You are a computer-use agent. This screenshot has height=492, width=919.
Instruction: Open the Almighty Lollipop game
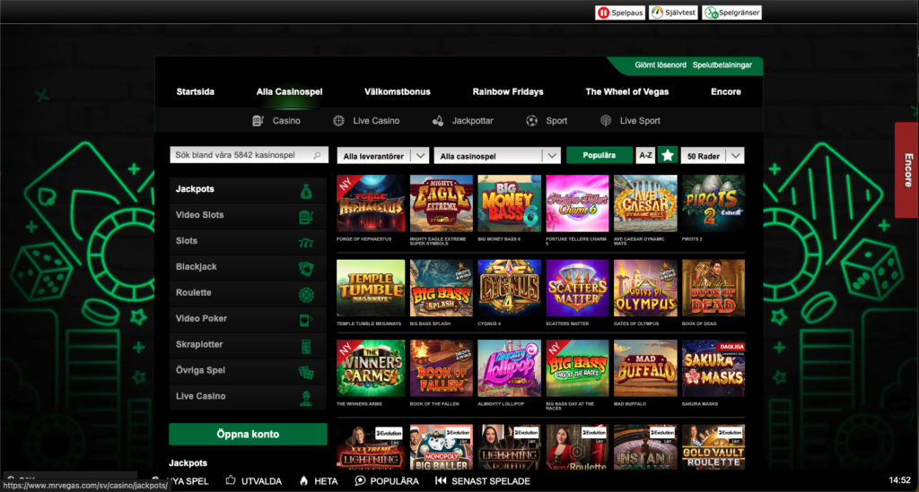click(x=510, y=368)
